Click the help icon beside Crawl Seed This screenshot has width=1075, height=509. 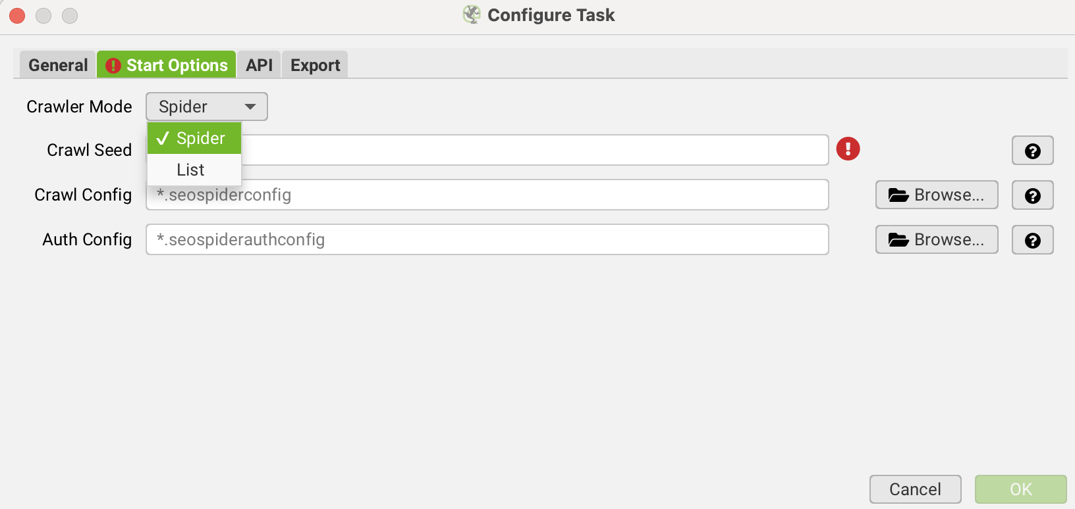(1032, 151)
